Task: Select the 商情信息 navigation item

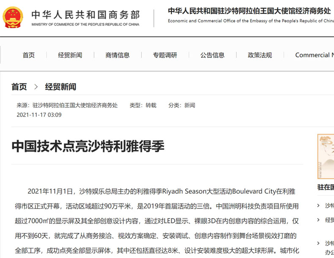Action: coord(118,55)
